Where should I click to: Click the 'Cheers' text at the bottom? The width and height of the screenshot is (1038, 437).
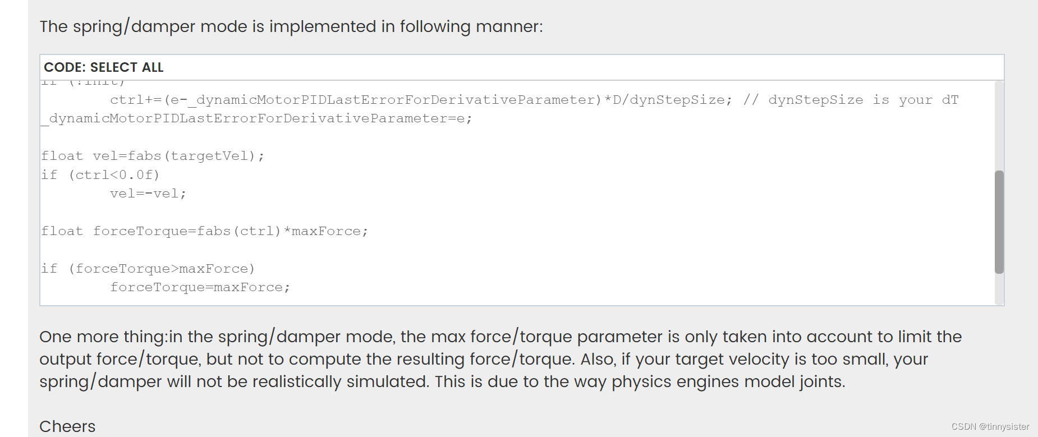(x=67, y=426)
